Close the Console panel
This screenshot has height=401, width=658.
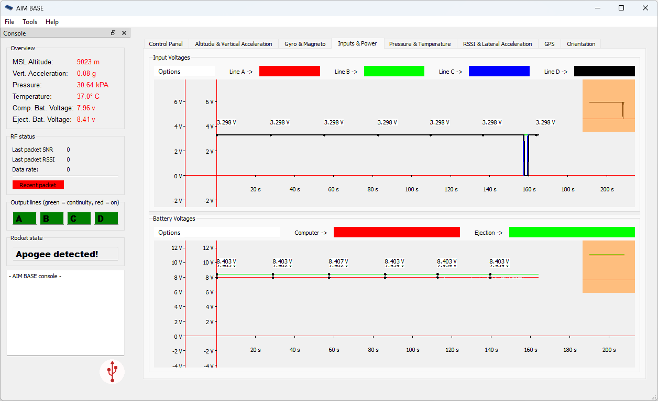[x=124, y=33]
